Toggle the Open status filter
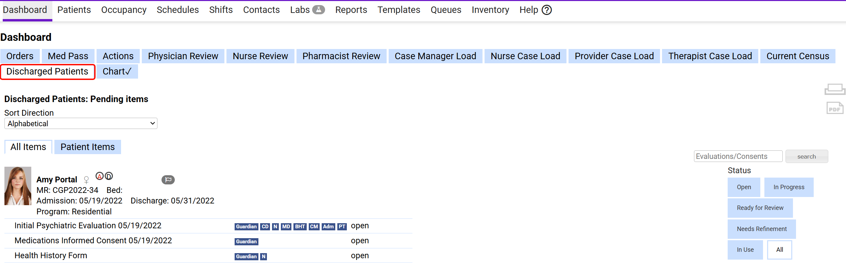Screen dimensions: 846x263 (744, 187)
